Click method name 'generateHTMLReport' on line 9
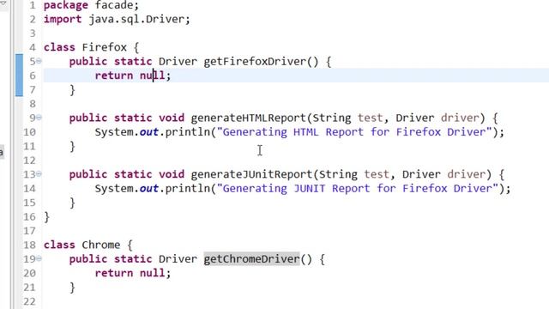This screenshot has width=549, height=309. point(248,118)
